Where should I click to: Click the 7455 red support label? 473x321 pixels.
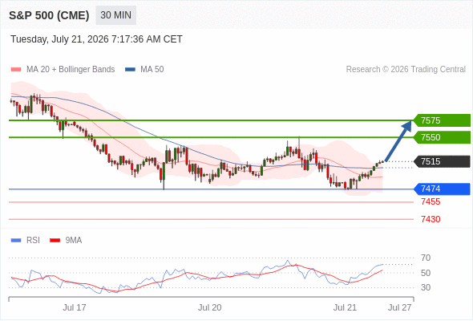pos(431,201)
